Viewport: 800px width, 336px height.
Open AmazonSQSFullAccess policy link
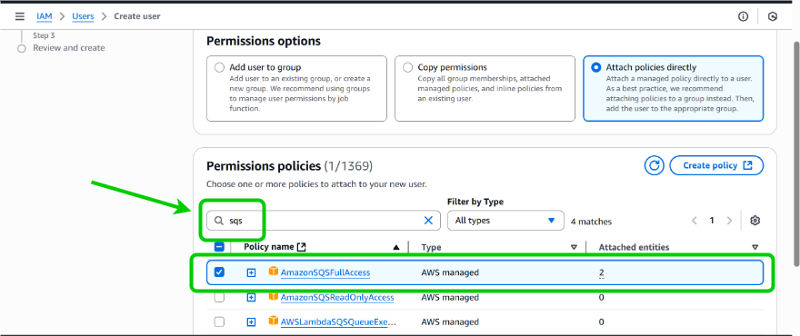pyautogui.click(x=325, y=272)
